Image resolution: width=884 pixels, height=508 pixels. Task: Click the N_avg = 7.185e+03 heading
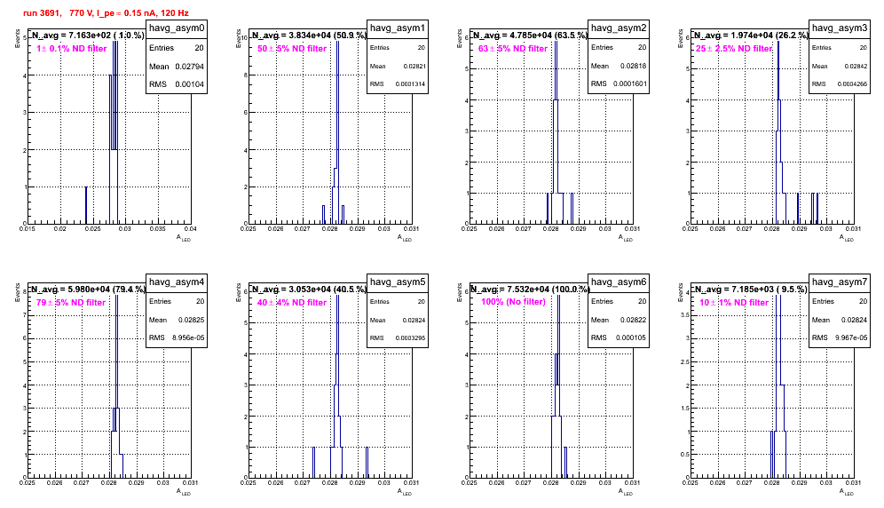click(750, 289)
